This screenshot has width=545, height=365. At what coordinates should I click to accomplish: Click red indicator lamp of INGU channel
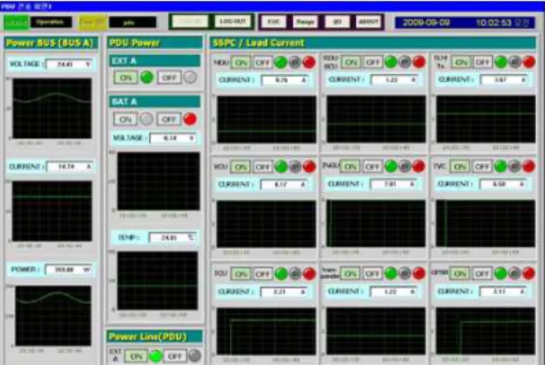click(418, 166)
